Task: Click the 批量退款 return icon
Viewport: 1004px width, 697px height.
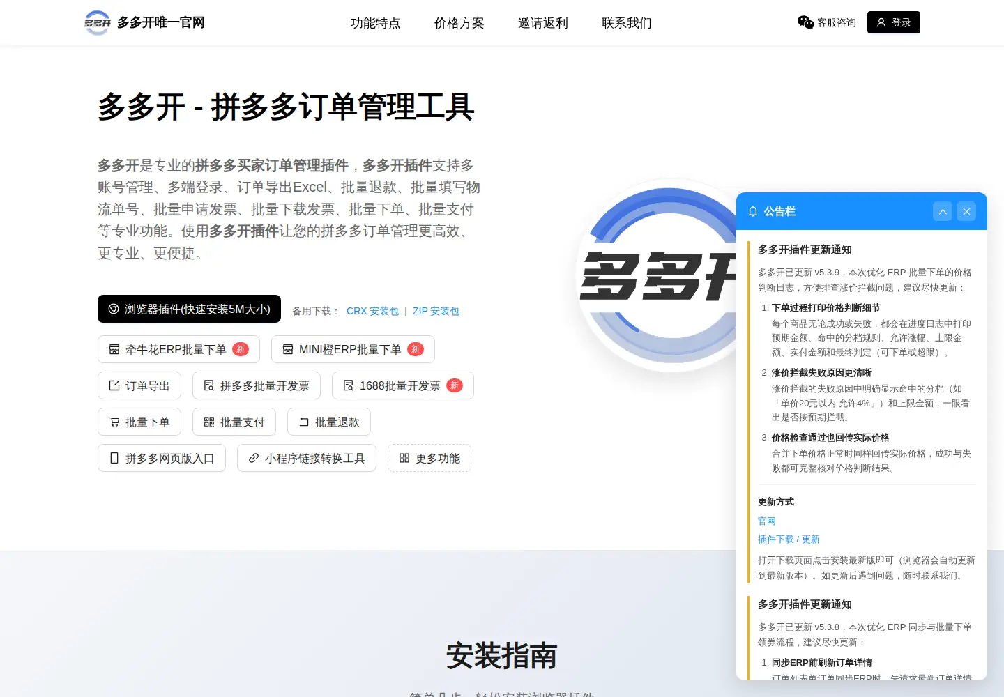Action: click(304, 422)
